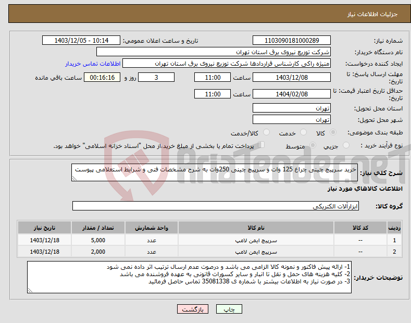Image resolution: width=411 pixels, height=323 pixels.
Task: Click the نام کالا column header
Action: click(256, 228)
